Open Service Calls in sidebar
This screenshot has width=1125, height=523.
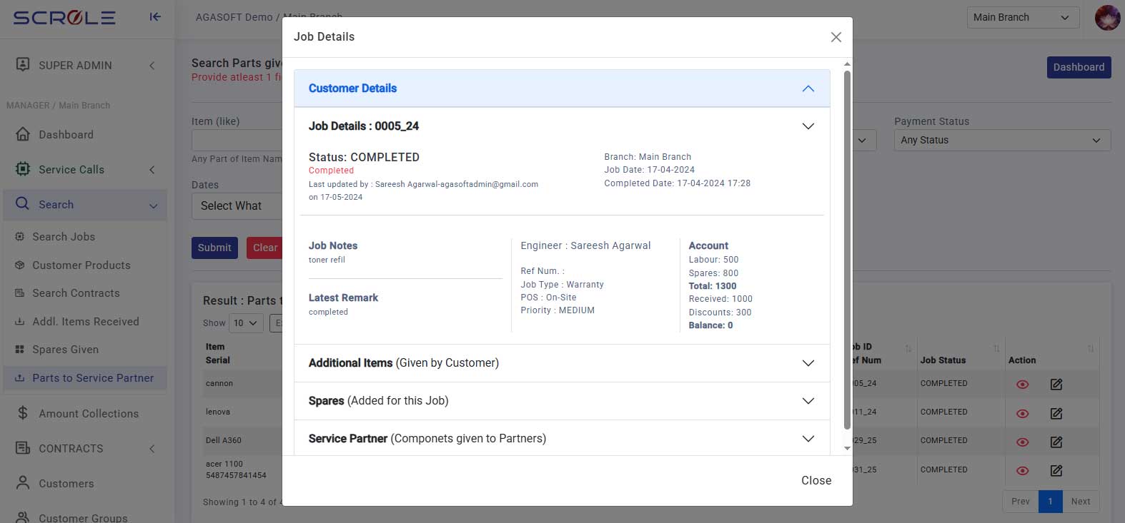(x=86, y=169)
